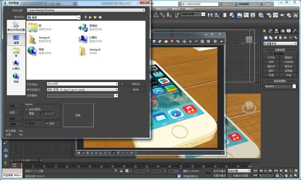This screenshot has width=301, height=180.
Task: Click go up one level icon in save dialog
Action: (90, 17)
